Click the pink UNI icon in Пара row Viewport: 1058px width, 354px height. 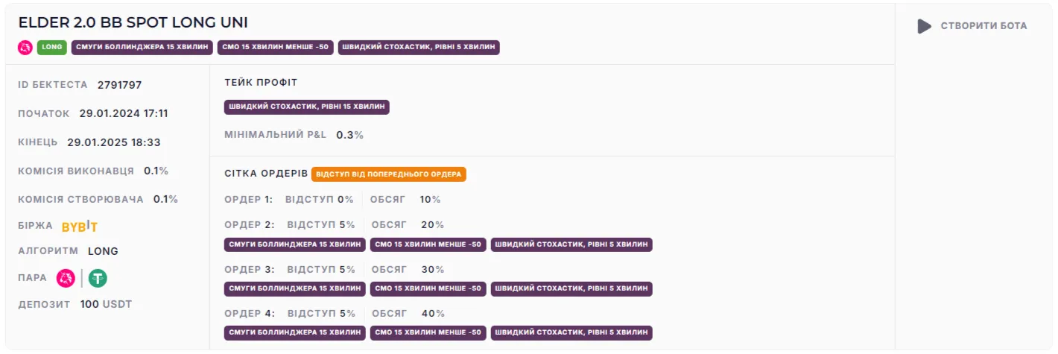point(66,278)
